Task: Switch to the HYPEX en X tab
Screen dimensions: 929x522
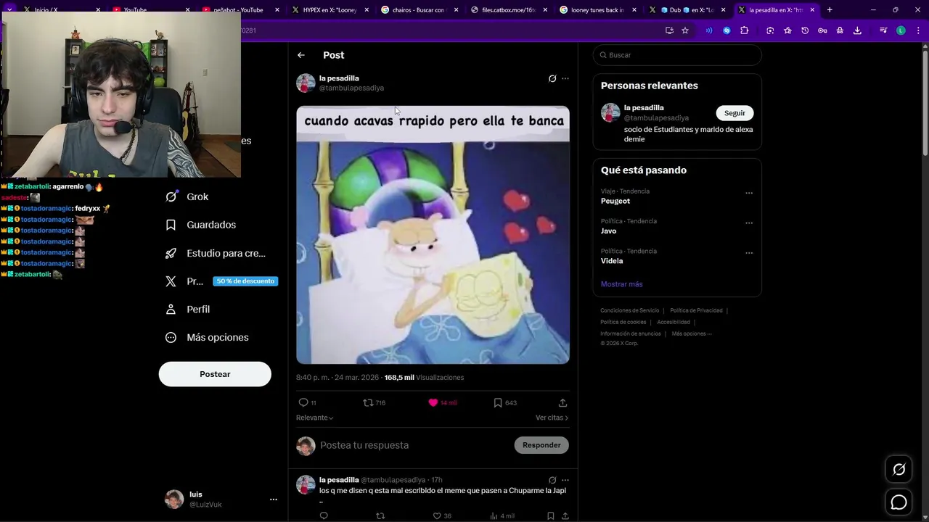Action: coord(330,9)
